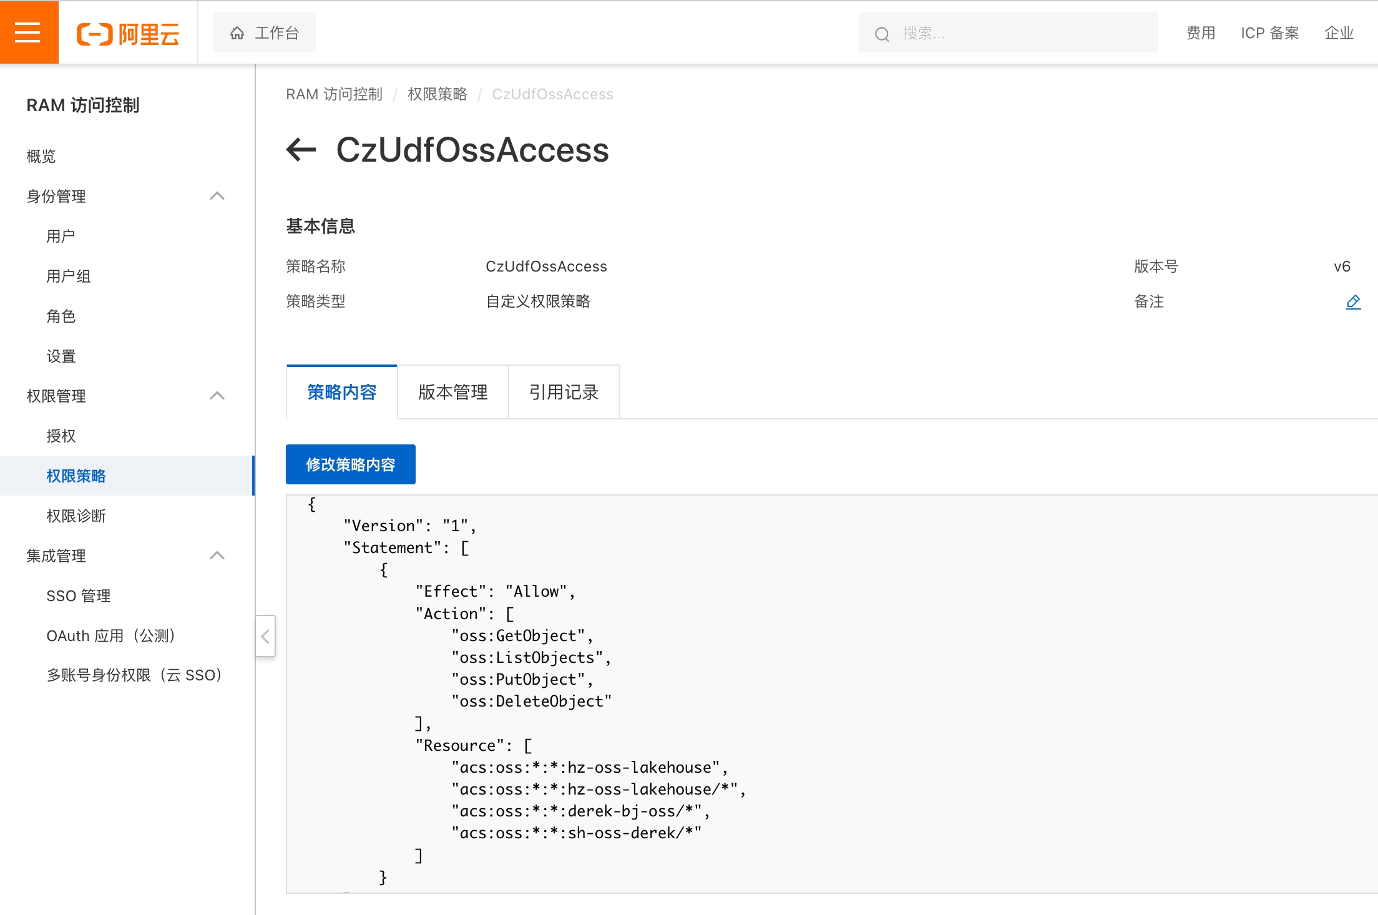This screenshot has height=915, width=1378.
Task: Open 用户 in the sidebar
Action: [x=61, y=236]
